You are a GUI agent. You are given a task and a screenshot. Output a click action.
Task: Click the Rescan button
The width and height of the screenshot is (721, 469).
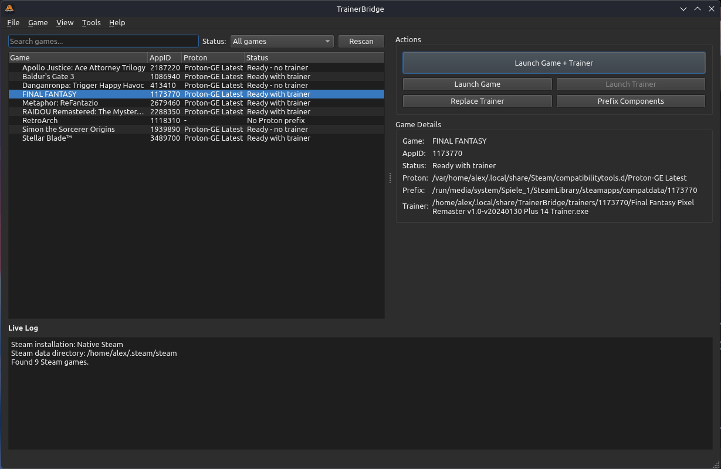click(x=361, y=41)
